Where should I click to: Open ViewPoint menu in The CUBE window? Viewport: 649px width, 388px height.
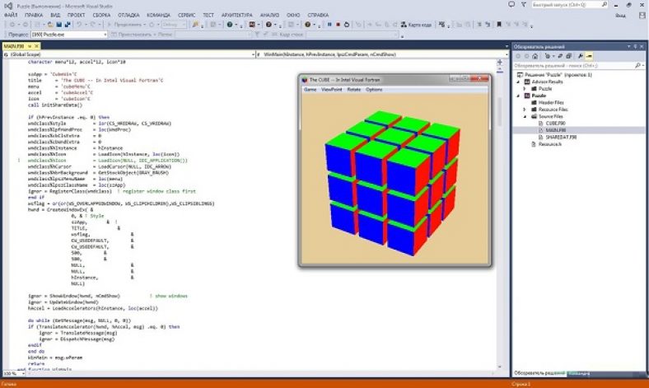[x=332, y=90]
